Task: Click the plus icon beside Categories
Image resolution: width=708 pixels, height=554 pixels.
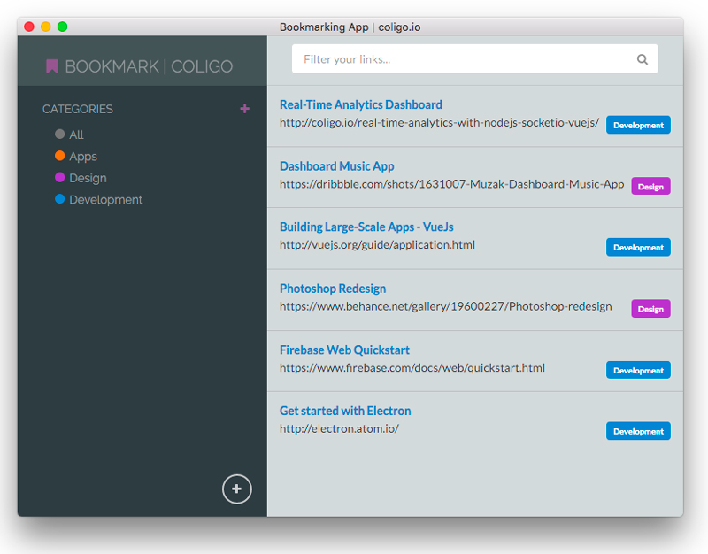Action: point(245,109)
